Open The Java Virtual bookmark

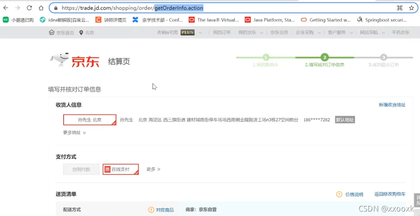(x=213, y=20)
